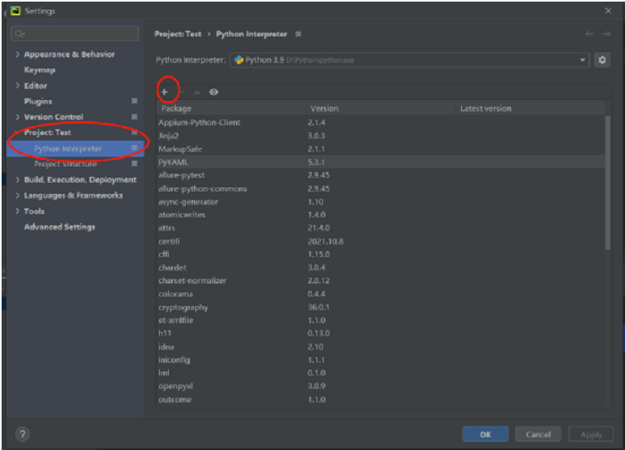Select the chardet package row
Image resolution: width=625 pixels, height=450 pixels.
click(x=380, y=267)
